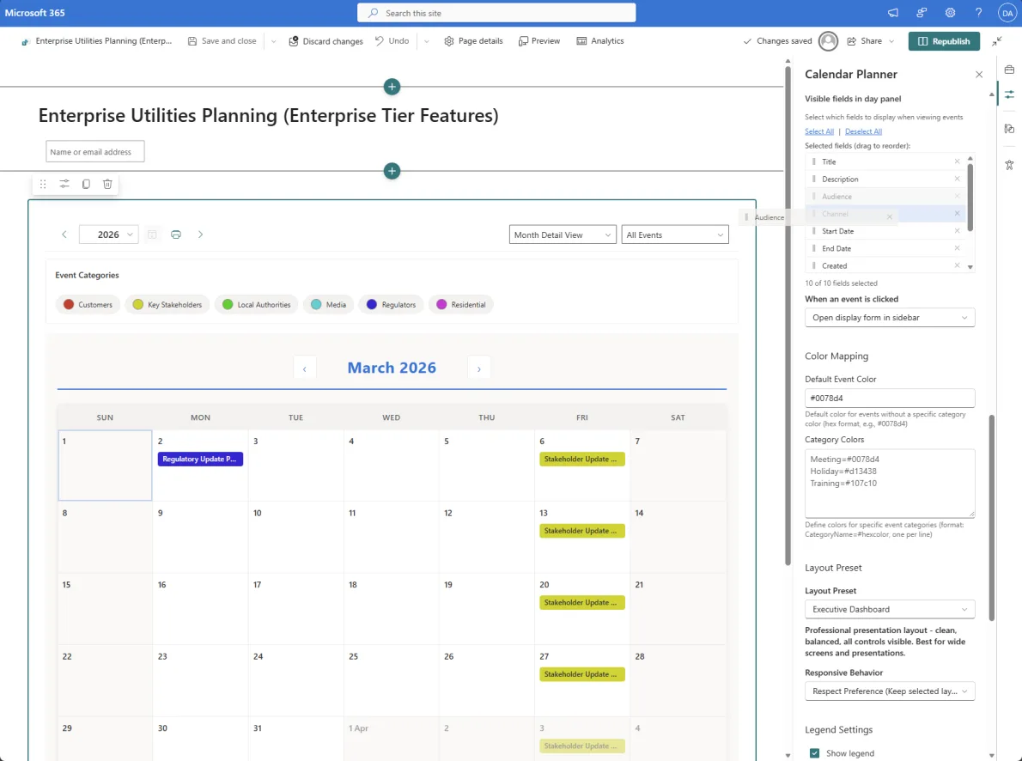Click the Select All link for visible fields
1022x761 pixels.
(x=818, y=131)
